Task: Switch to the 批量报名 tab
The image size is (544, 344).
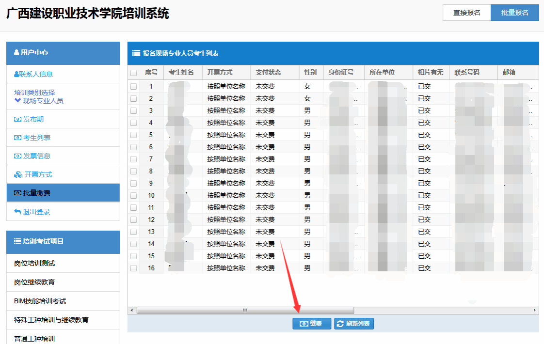Action: 514,13
